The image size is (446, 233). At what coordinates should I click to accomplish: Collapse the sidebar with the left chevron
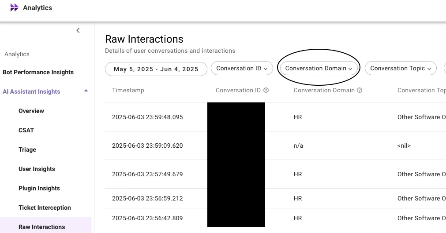click(x=78, y=30)
